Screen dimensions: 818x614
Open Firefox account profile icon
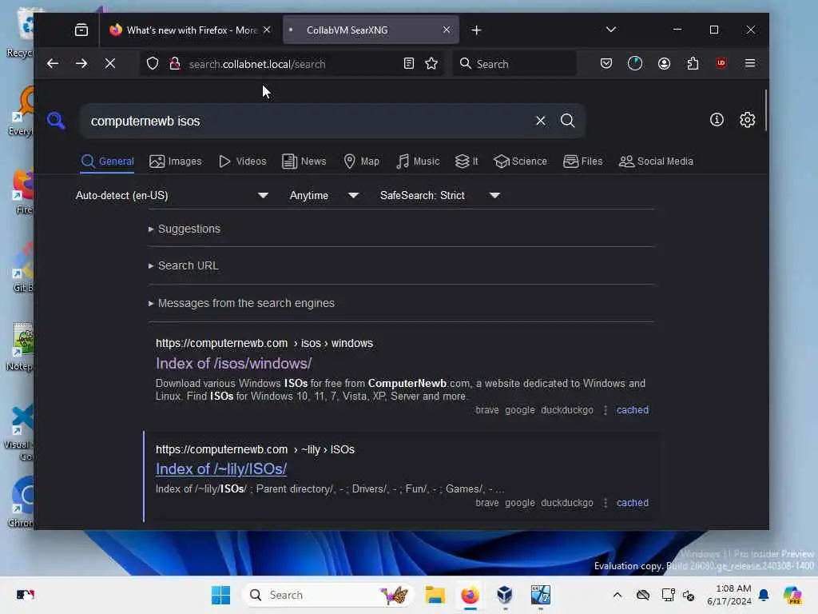coord(664,64)
